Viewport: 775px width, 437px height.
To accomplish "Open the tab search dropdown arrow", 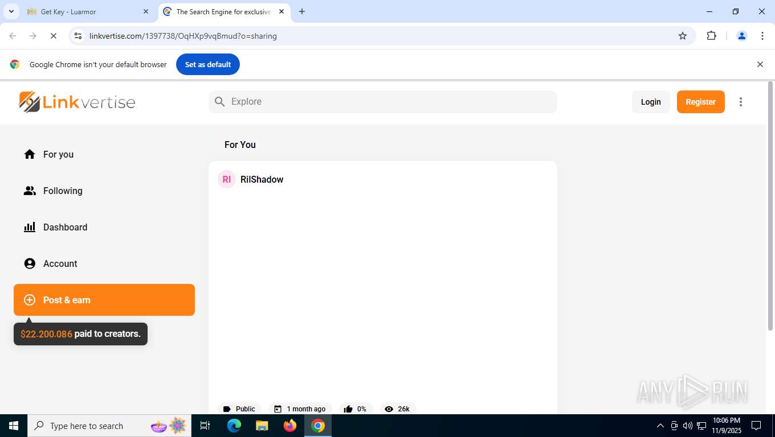I will coord(11,11).
